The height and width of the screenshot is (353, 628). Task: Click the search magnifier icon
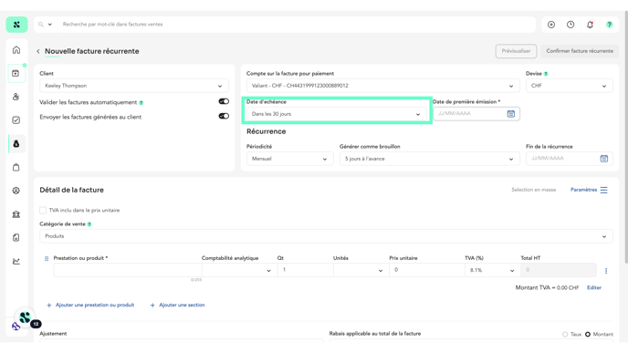(41, 25)
